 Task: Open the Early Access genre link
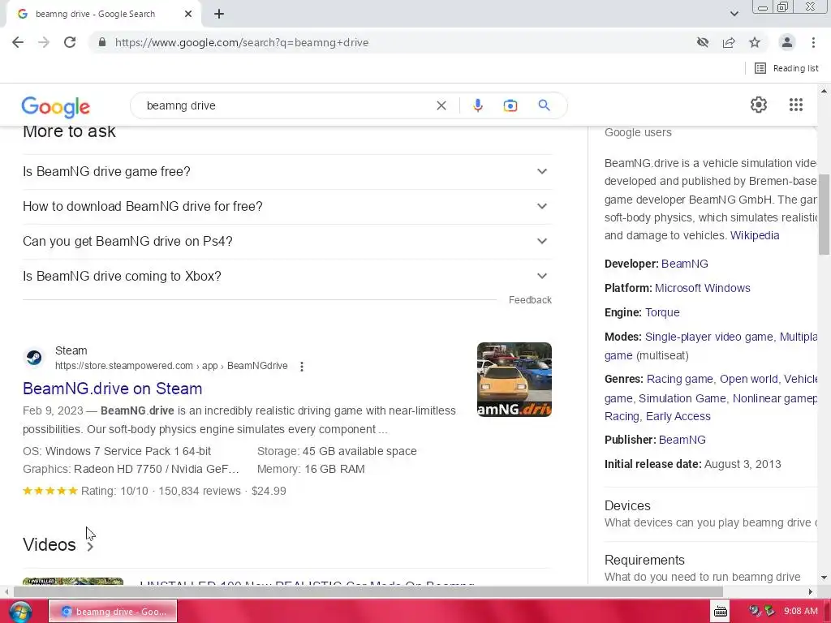678,416
